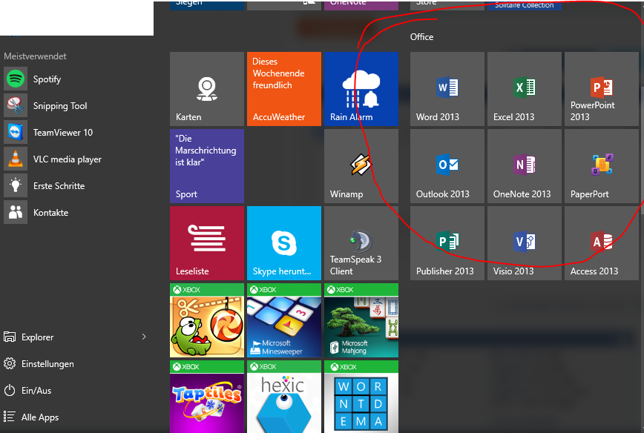644x433 pixels.
Task: Open the Wordament game tile
Action: coord(361,397)
